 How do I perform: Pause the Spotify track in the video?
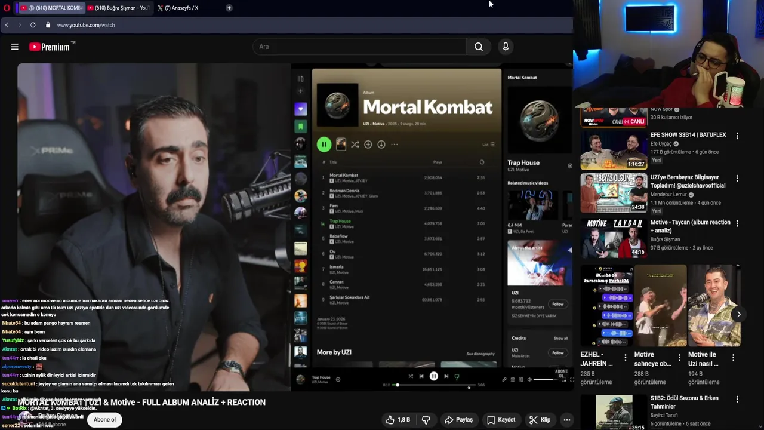434,376
